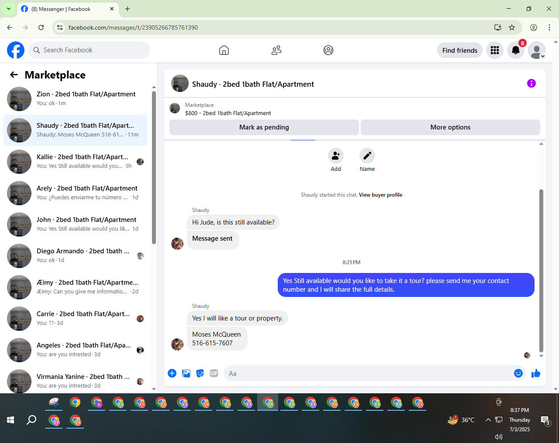Open the Æimy conversation
This screenshot has width=559, height=443.
click(x=76, y=287)
